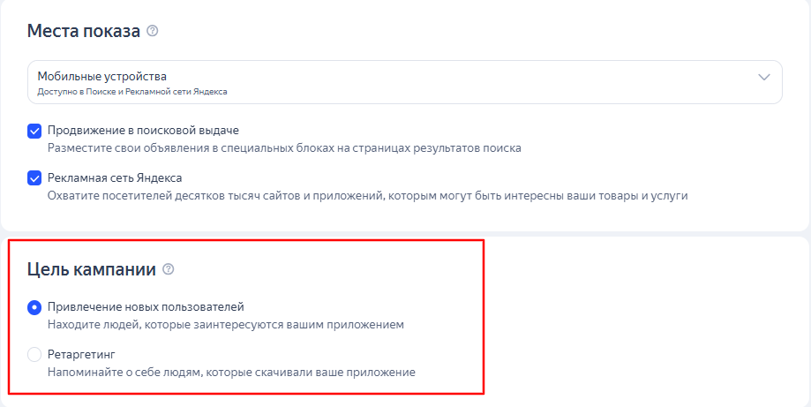Viewport: 811px width, 407px height.
Task: Uncheck the Рекламная сеть Яндекса checkbox
Action: click(35, 177)
